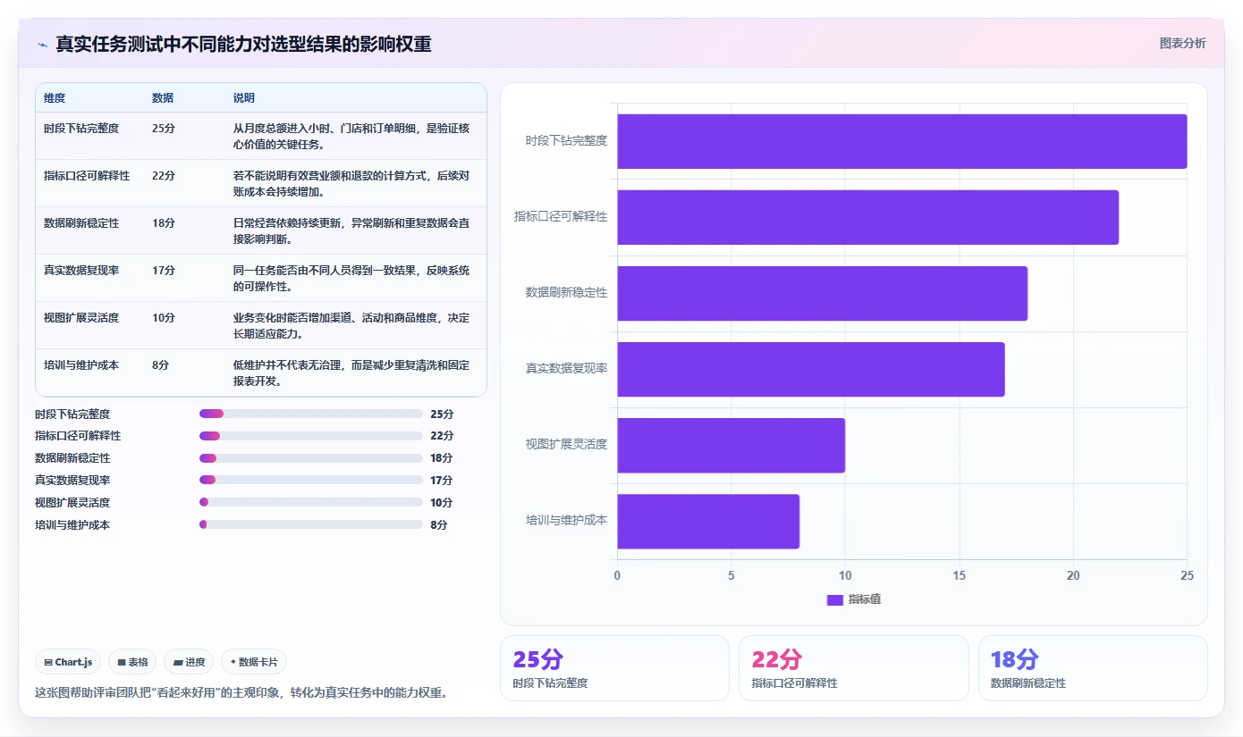
Task: Toggle the 指标值 legend color box
Action: (x=834, y=599)
